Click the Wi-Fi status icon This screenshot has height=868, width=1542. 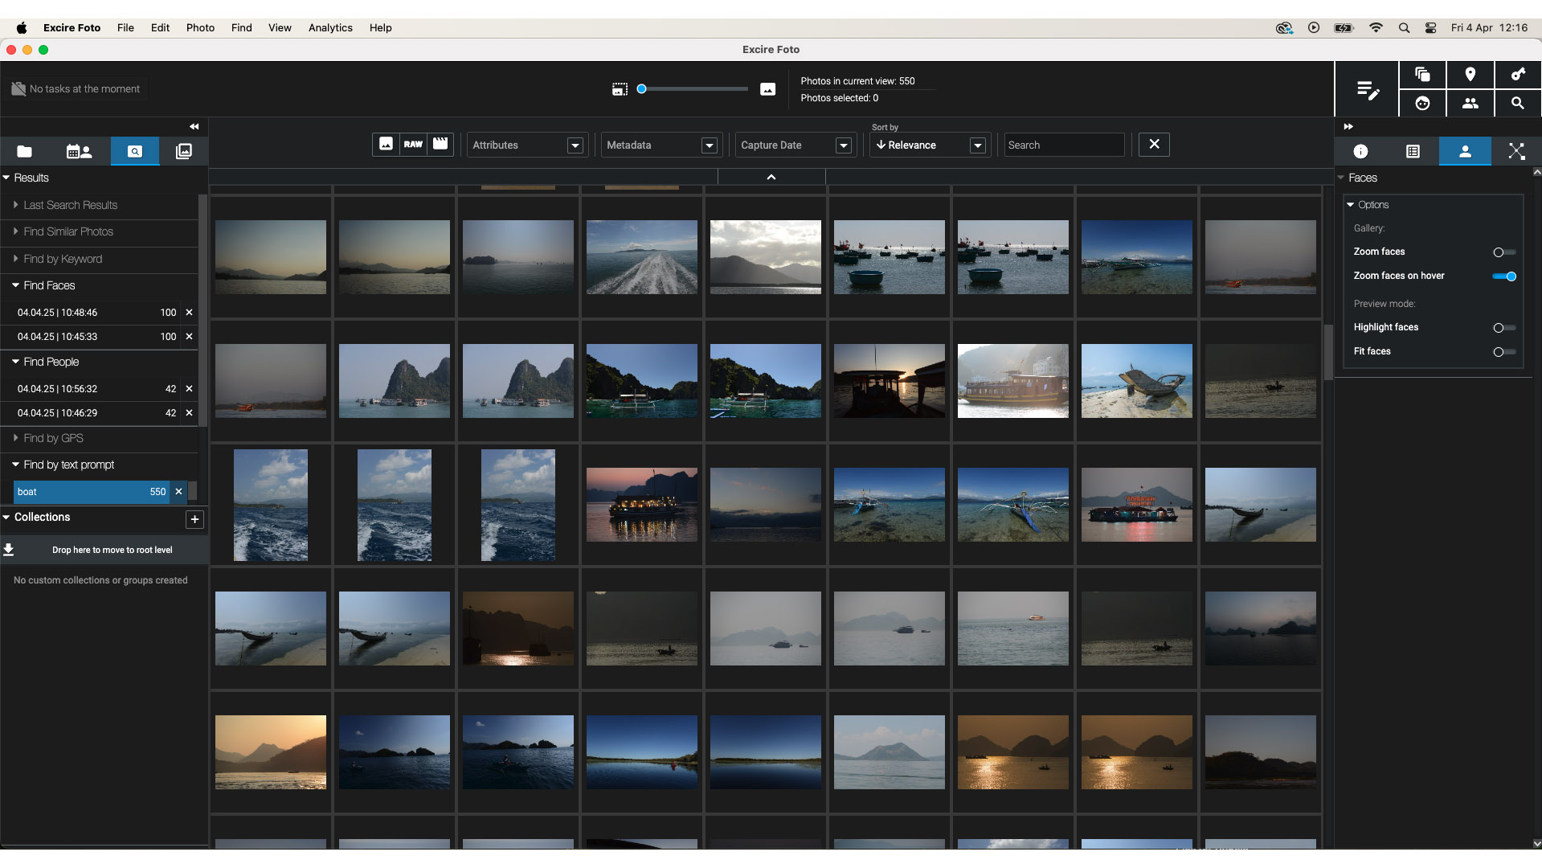pyautogui.click(x=1376, y=27)
